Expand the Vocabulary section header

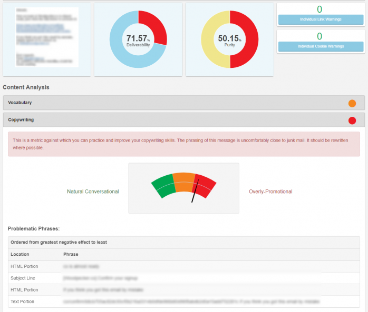coord(158,103)
